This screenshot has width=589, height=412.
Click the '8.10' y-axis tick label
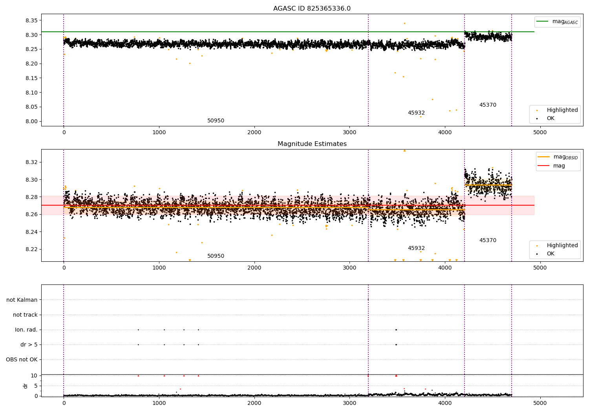click(x=32, y=93)
